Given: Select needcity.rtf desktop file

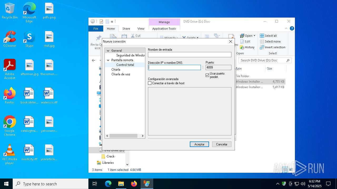Looking at the screenshot, I should [29, 153].
